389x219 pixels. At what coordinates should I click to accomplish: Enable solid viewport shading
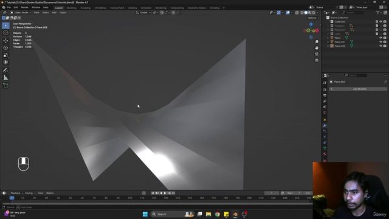pos(306,12)
